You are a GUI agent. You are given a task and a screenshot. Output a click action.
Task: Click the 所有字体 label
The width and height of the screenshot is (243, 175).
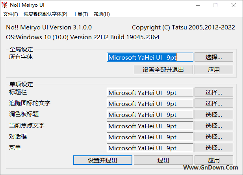(21, 57)
